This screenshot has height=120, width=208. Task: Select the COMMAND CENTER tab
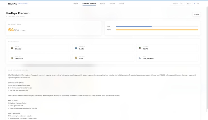click(x=89, y=4)
